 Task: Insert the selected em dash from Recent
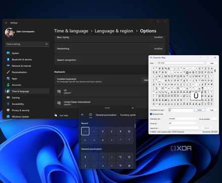coord(85,131)
